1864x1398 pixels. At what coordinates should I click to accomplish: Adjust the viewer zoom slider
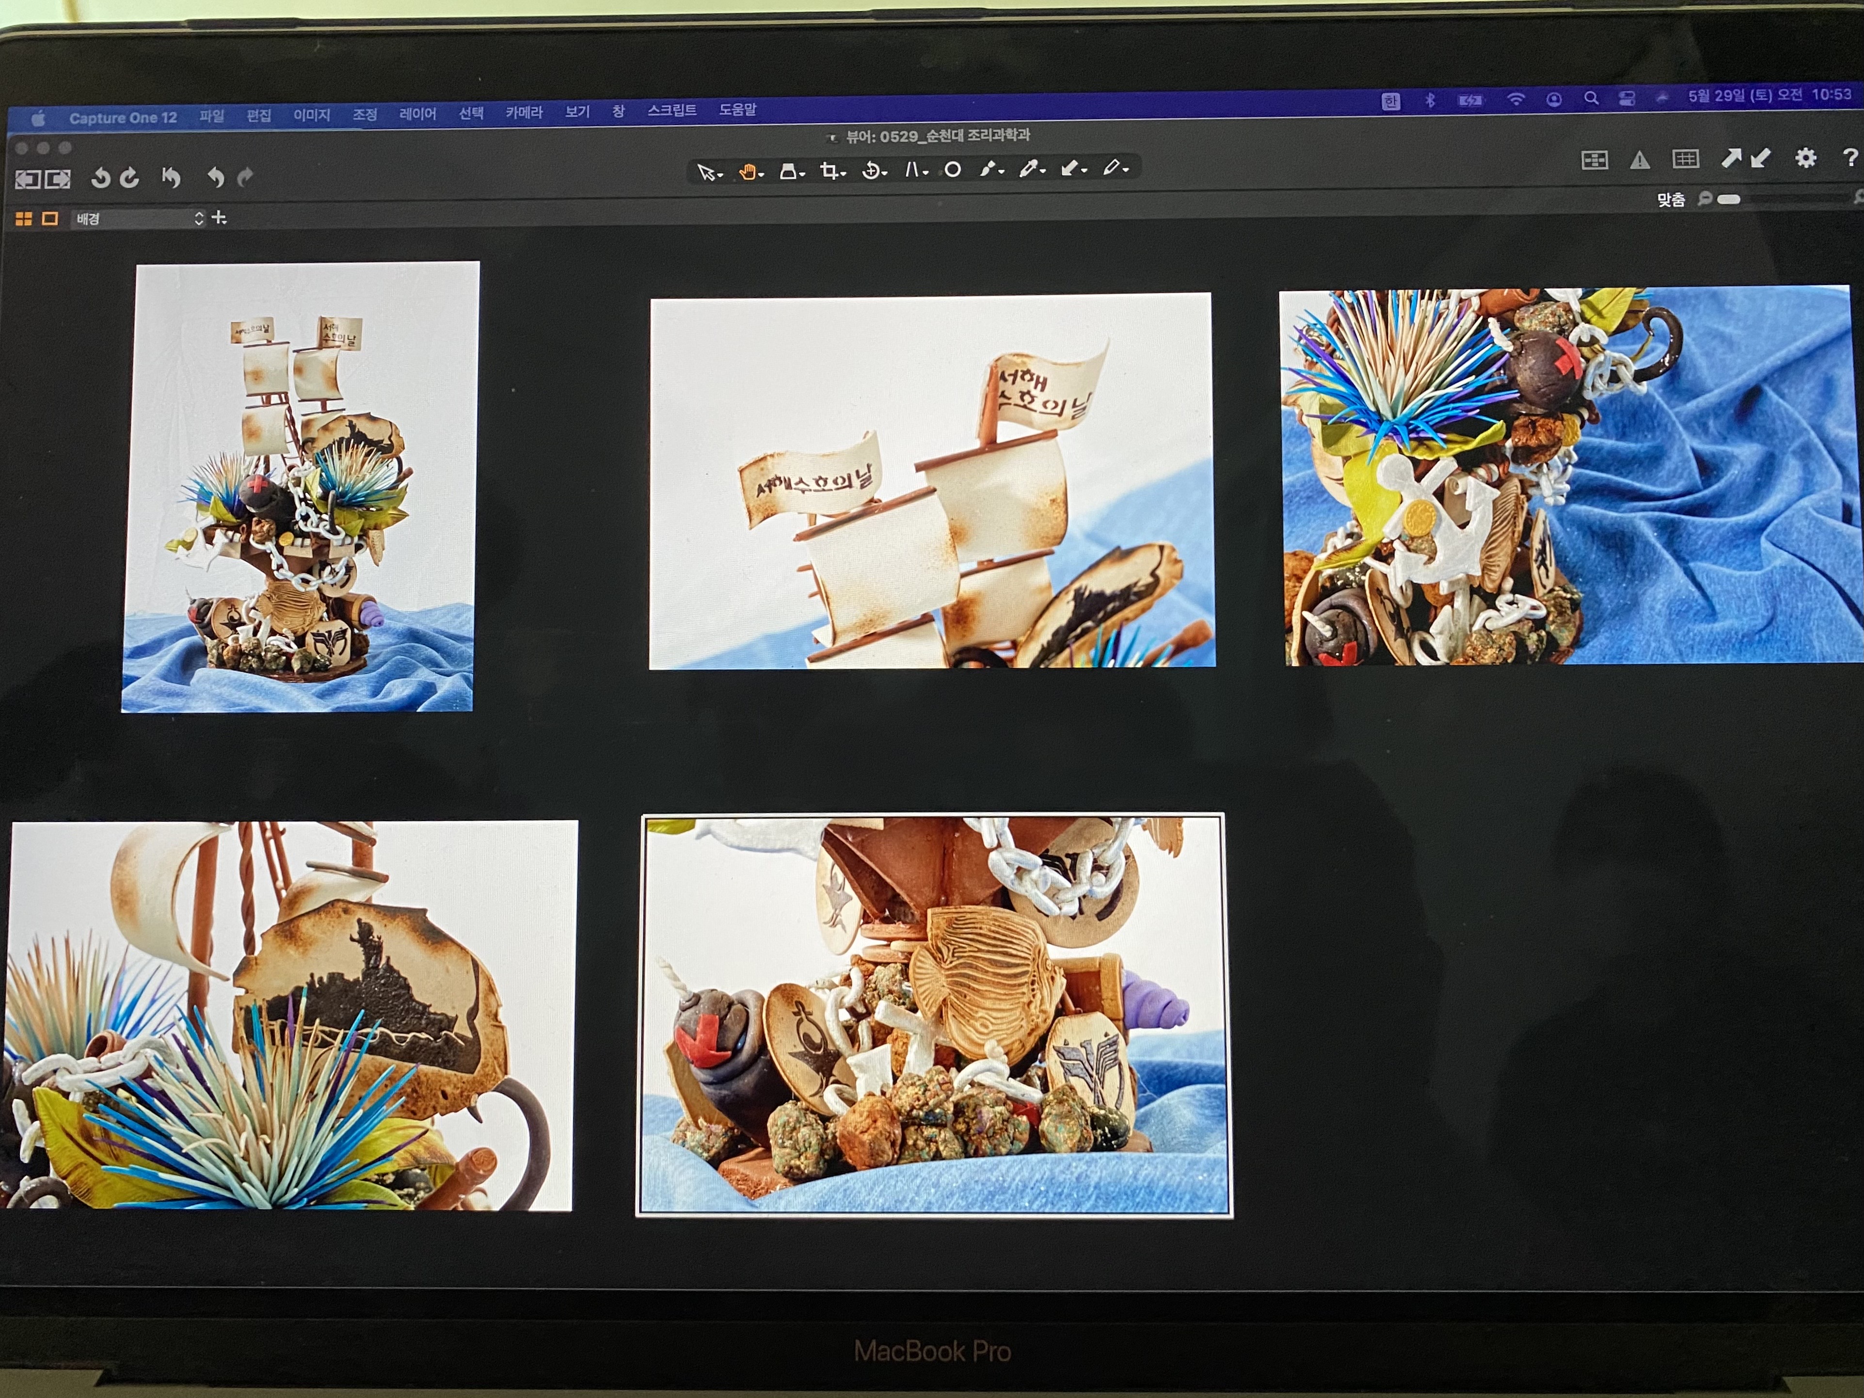coord(1728,200)
